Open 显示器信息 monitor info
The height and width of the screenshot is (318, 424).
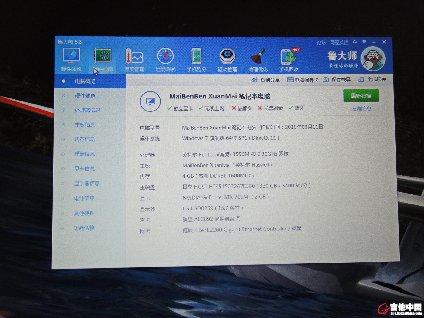(x=87, y=184)
